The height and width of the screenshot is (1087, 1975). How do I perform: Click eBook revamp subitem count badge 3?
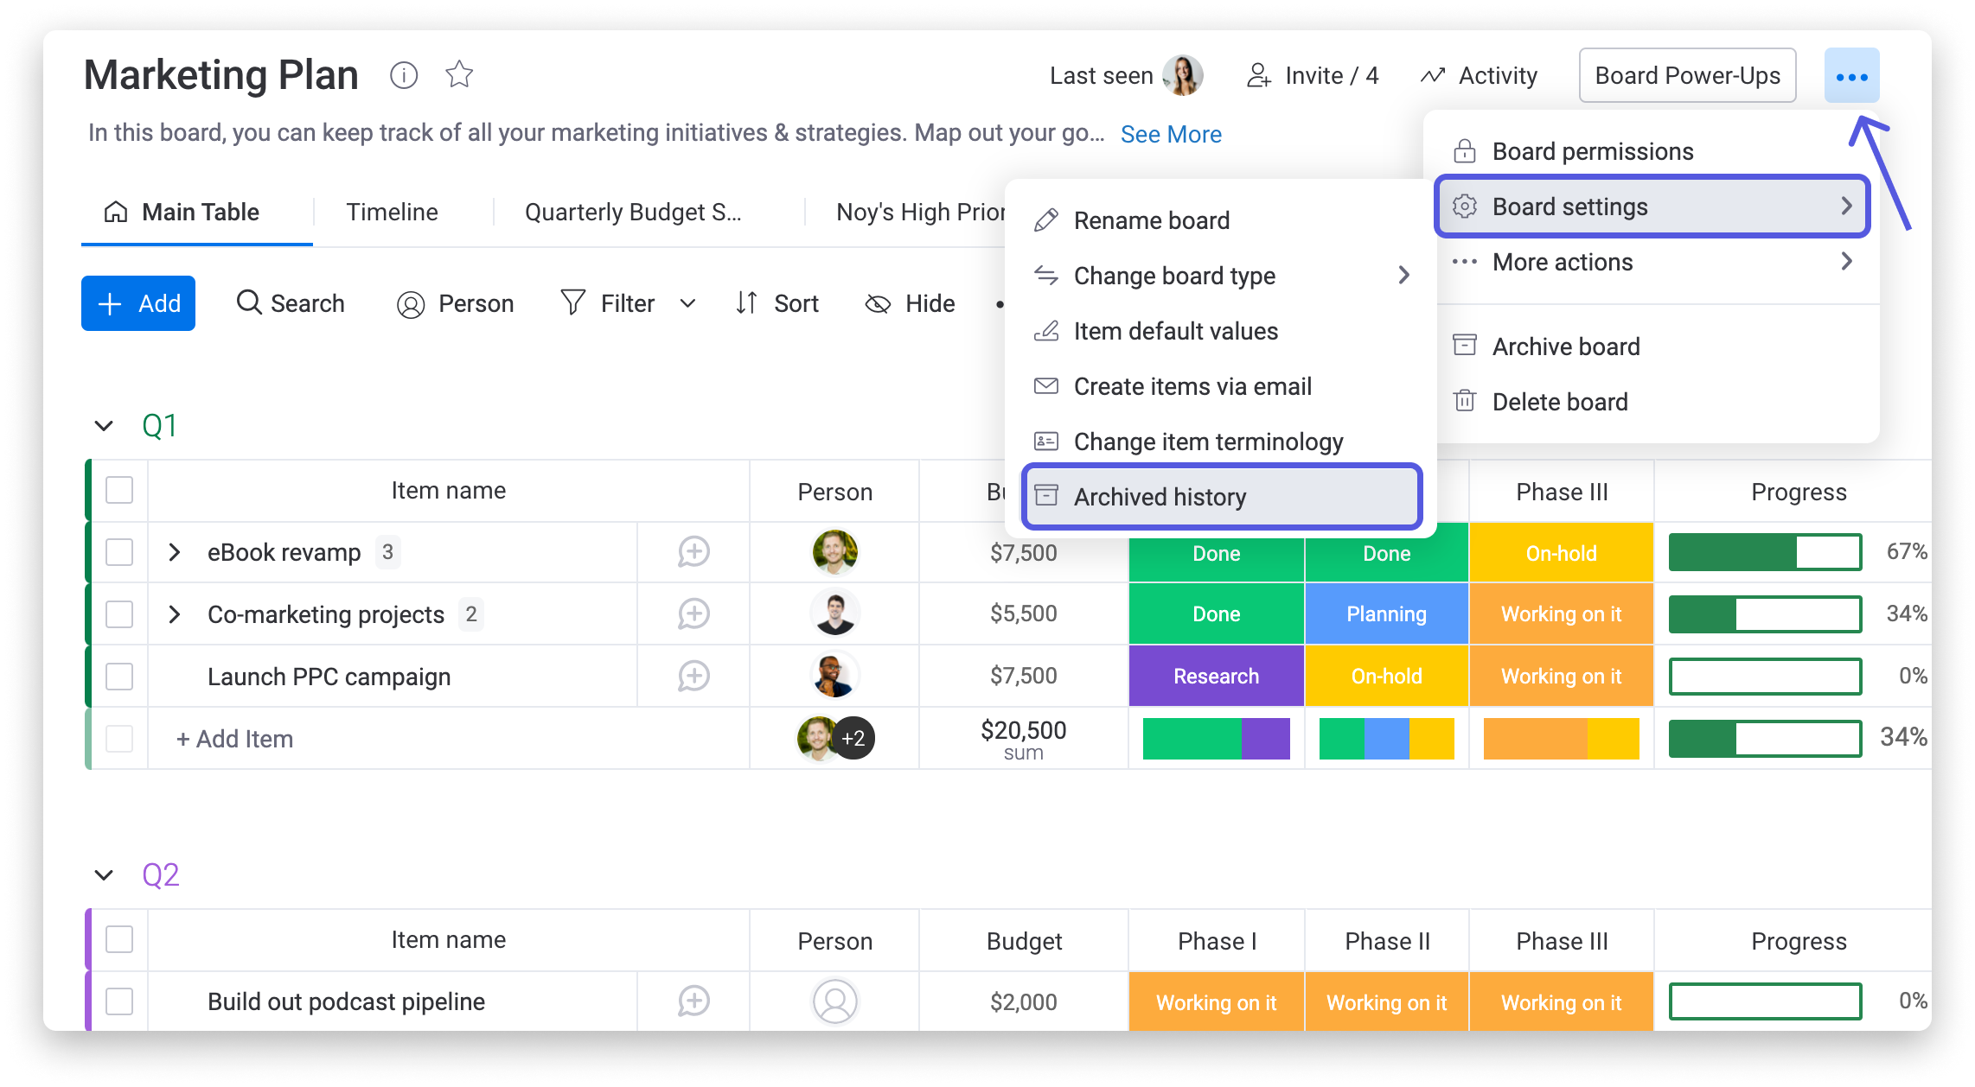point(387,552)
